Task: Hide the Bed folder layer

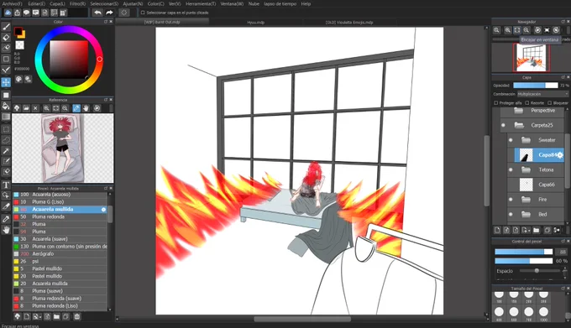Action: click(511, 215)
